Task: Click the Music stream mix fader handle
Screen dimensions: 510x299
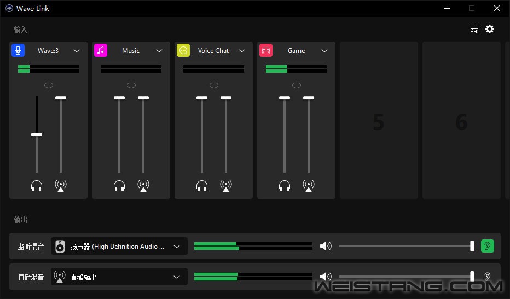Action: point(143,98)
